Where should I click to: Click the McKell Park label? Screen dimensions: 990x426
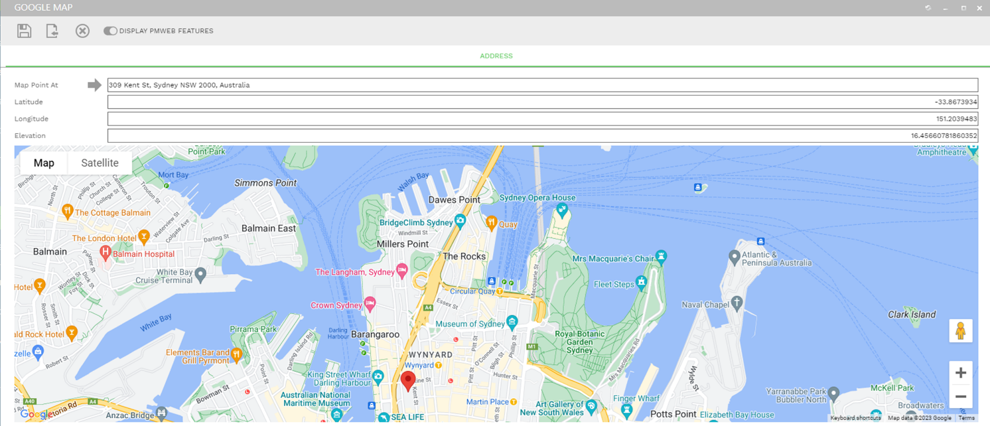coord(892,388)
